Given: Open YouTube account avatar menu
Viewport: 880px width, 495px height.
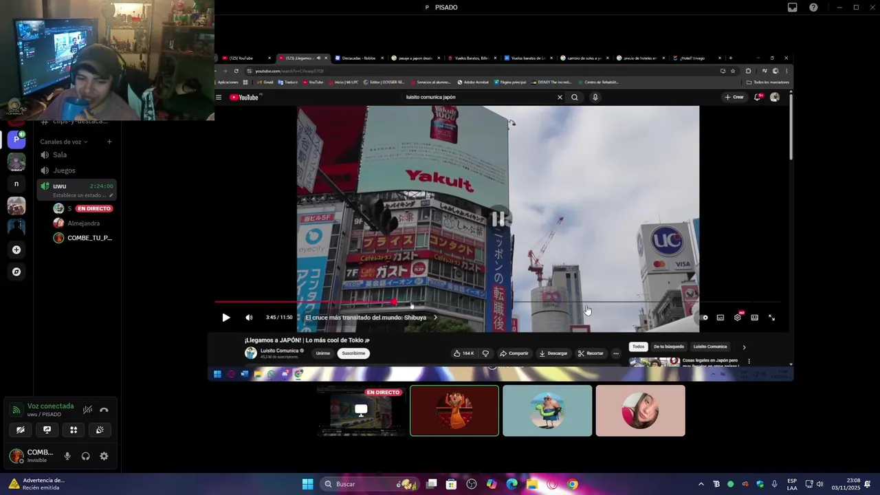Looking at the screenshot, I should click(775, 97).
